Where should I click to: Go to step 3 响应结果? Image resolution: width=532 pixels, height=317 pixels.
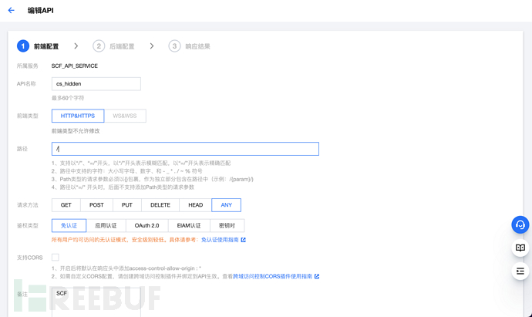click(190, 46)
